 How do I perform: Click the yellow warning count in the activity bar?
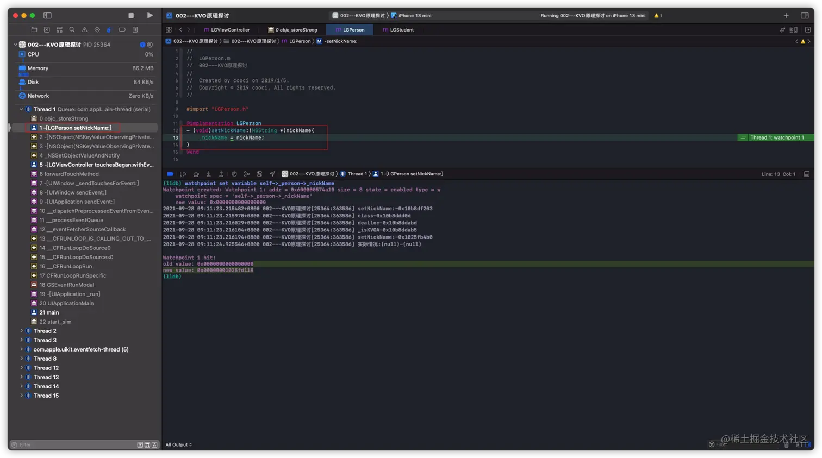658,16
